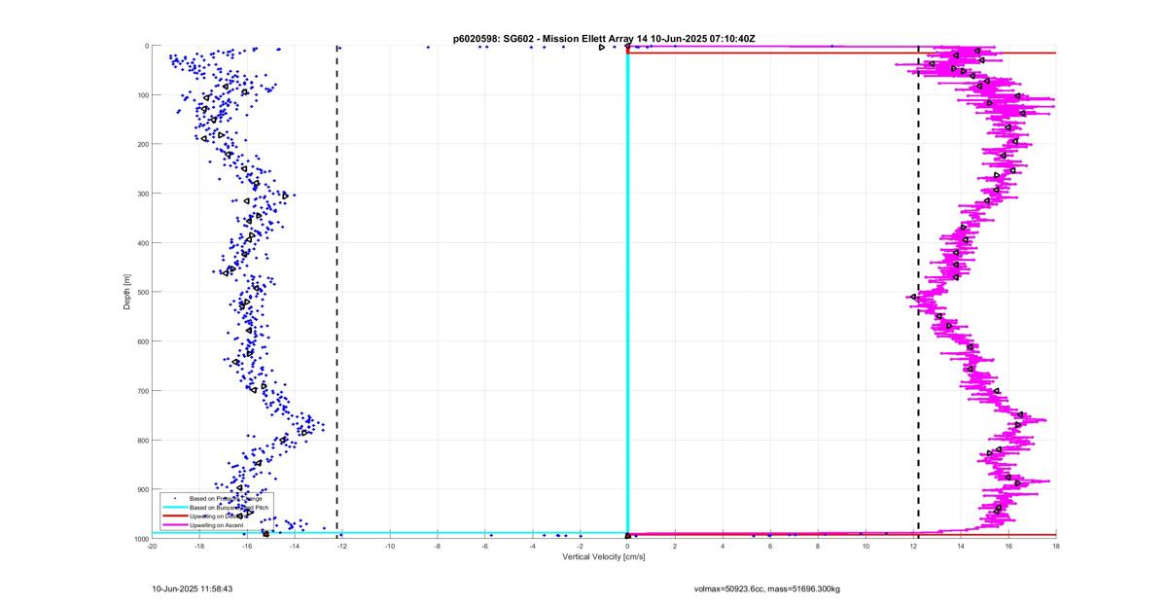Click x-axis tick label '0'
Image resolution: width=1167 pixels, height=605 pixels.
coord(627,547)
